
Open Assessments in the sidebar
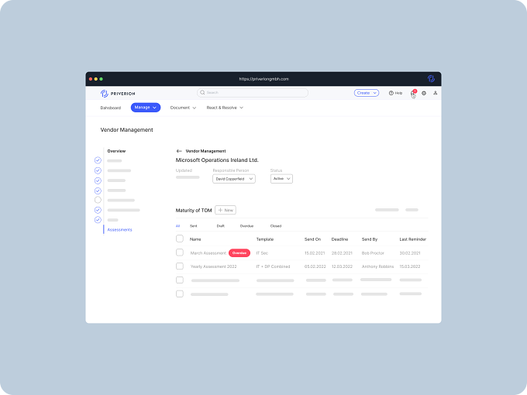pyautogui.click(x=119, y=230)
